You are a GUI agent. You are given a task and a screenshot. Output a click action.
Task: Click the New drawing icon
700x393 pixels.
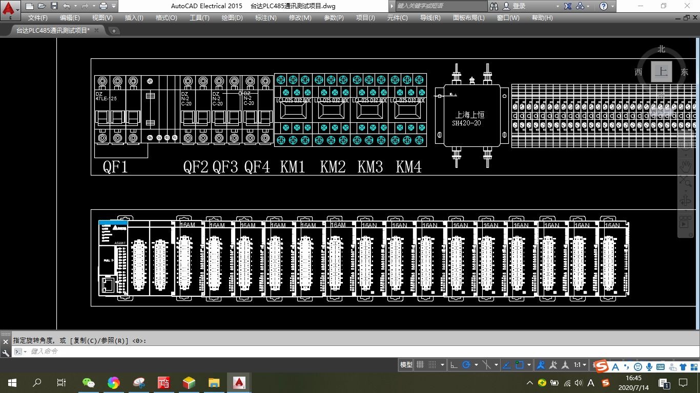pos(30,6)
